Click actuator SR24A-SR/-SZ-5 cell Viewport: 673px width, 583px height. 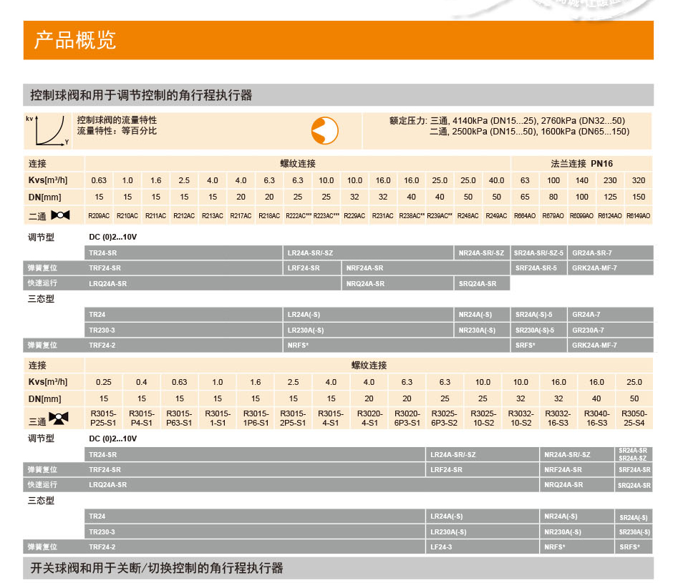pyautogui.click(x=538, y=253)
